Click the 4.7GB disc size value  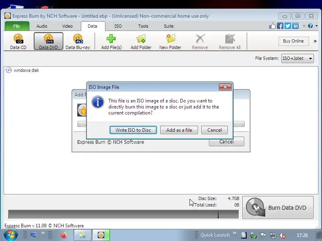(x=233, y=198)
